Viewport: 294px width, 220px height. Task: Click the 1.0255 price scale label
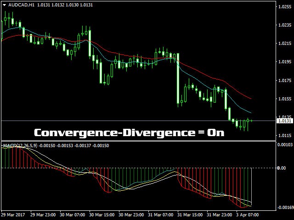(x=285, y=7)
